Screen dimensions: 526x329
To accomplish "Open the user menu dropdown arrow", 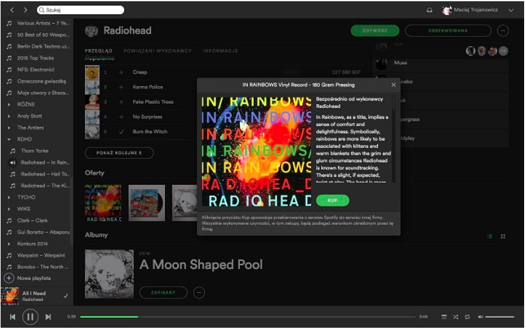I will click(x=511, y=11).
